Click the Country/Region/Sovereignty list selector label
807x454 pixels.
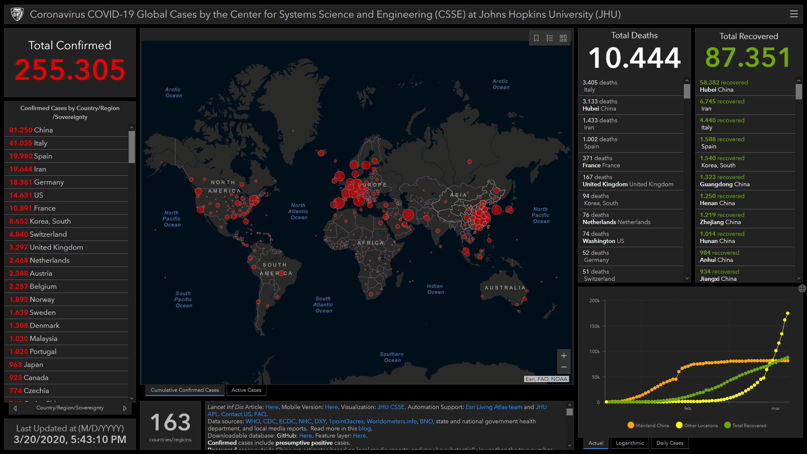click(70, 408)
